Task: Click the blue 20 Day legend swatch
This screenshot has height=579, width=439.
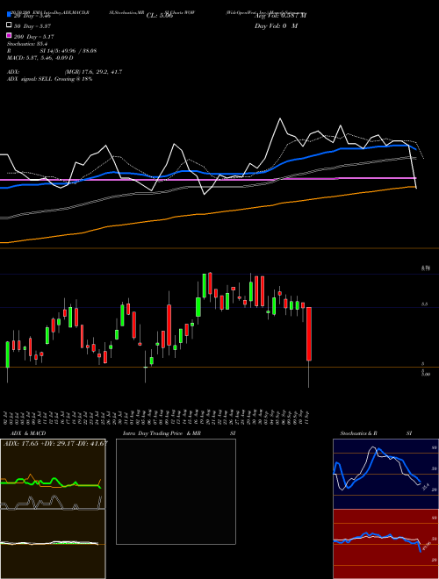Action: (x=9, y=14)
